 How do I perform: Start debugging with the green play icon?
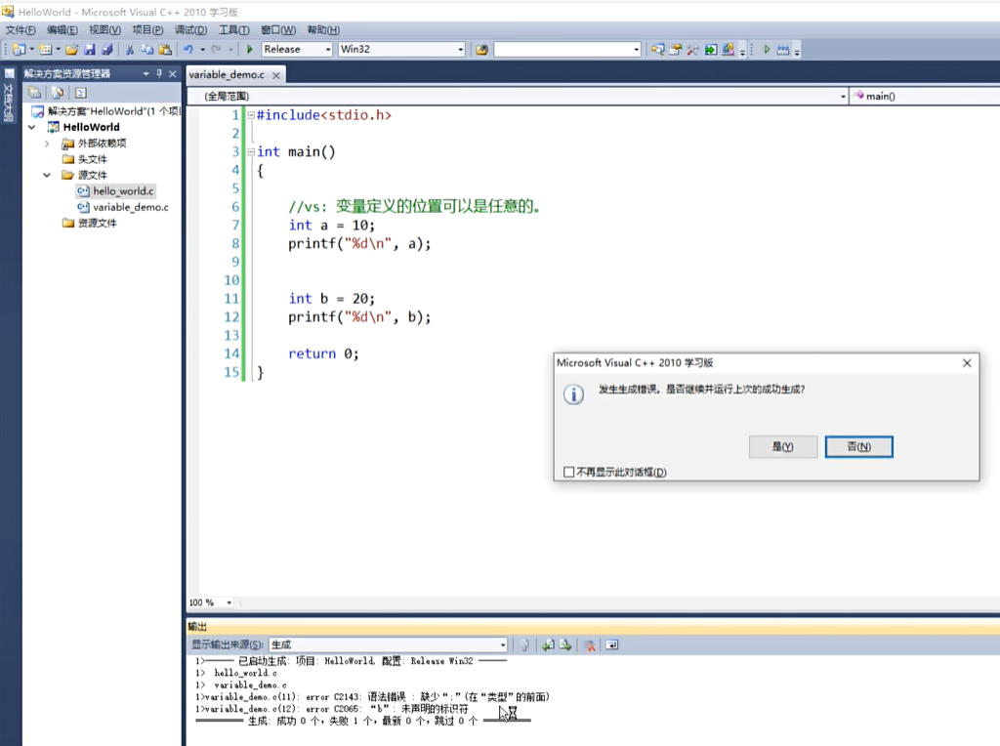click(250, 49)
